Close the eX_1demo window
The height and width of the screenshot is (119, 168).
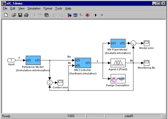(163, 3)
